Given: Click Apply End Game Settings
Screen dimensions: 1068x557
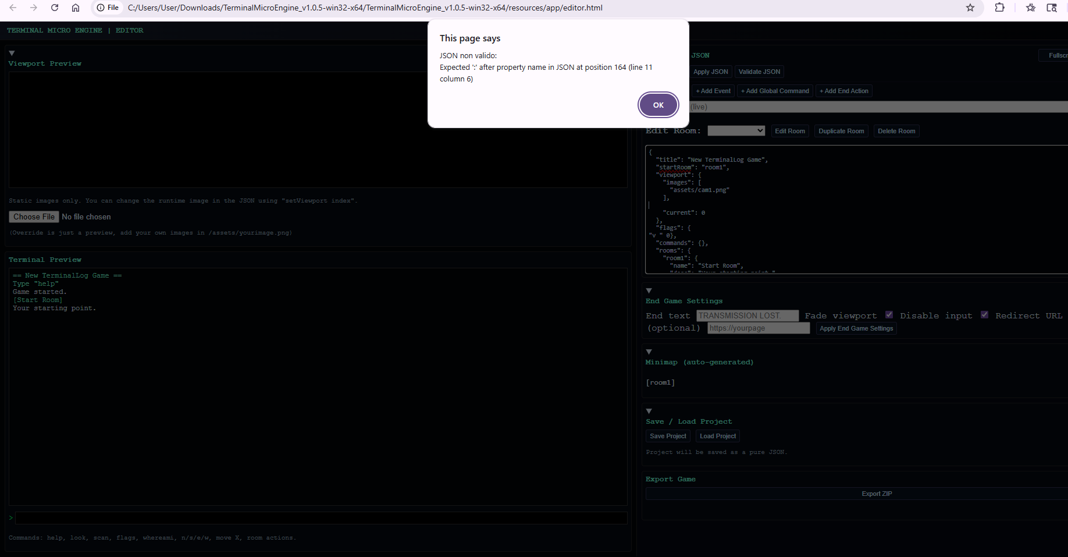Looking at the screenshot, I should coord(856,328).
